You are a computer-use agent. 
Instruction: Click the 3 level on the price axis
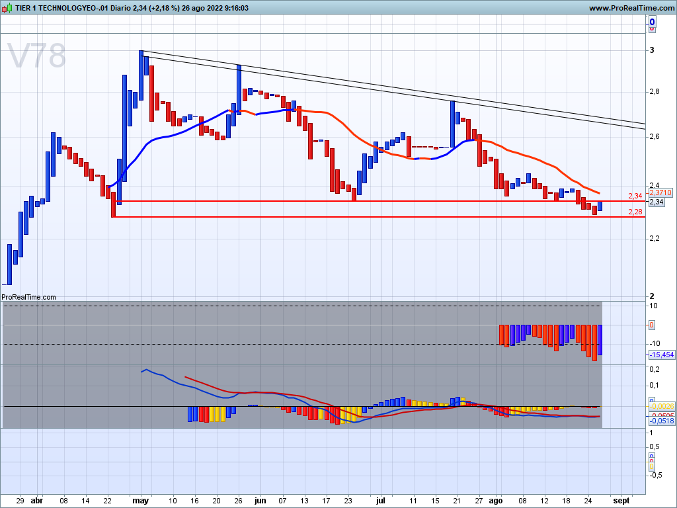tap(652, 50)
